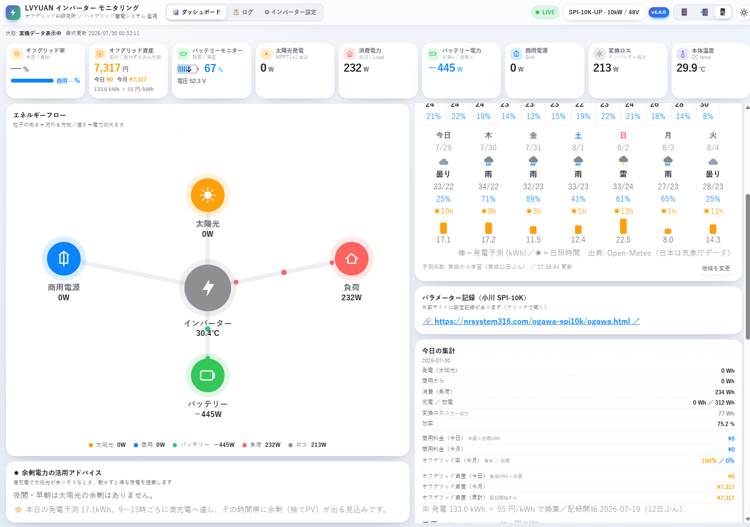Click the 67 % battery percentage value

point(213,69)
